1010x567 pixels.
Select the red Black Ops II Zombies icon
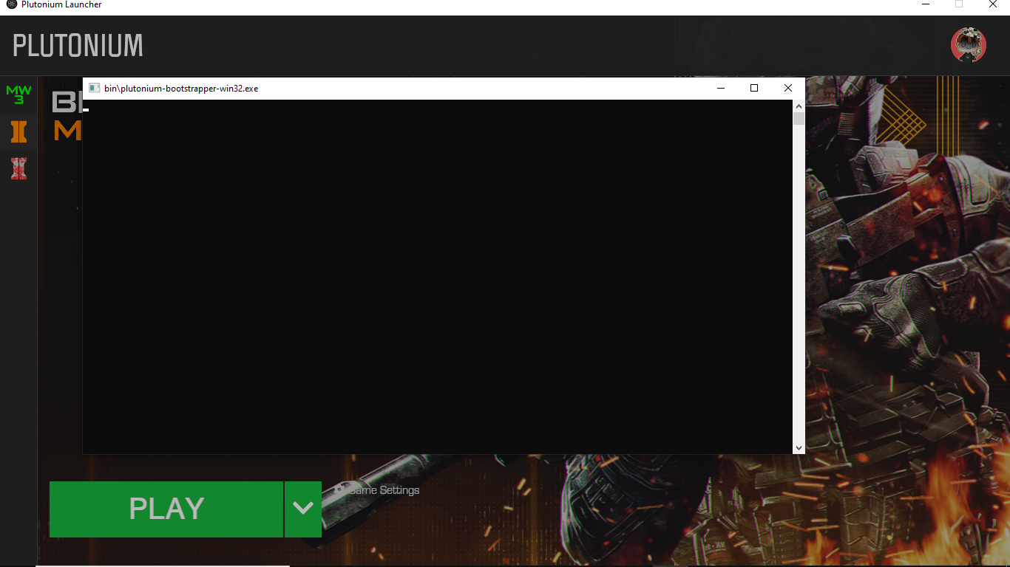click(x=18, y=168)
